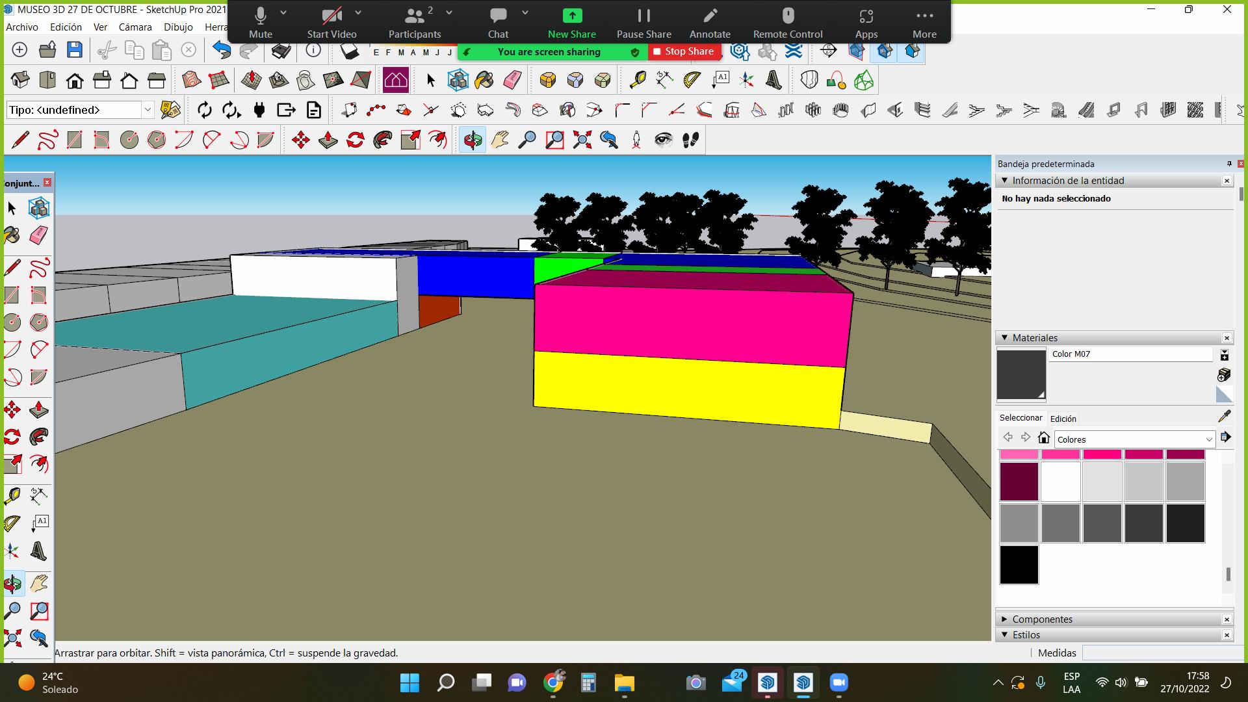Select the Pan hand tool
Image resolution: width=1248 pixels, height=702 pixels.
click(500, 140)
